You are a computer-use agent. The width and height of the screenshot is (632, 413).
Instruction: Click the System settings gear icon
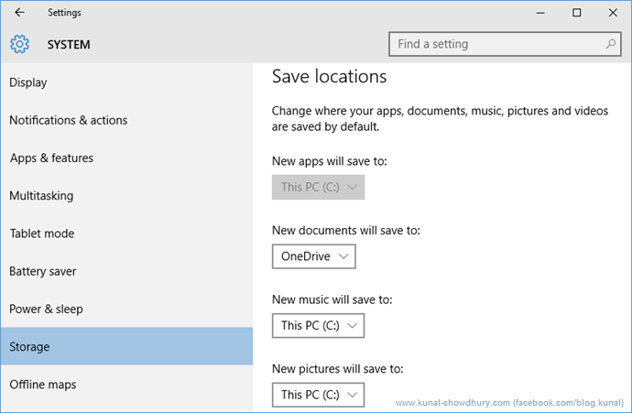click(20, 44)
